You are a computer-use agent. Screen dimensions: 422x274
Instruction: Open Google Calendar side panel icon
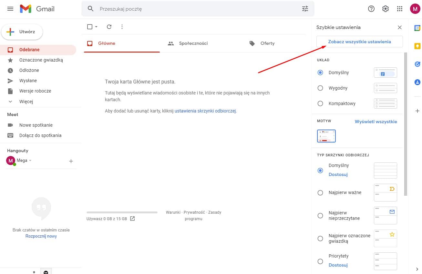click(417, 28)
